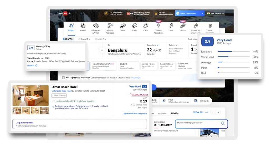271x146 pixels.
Task: Open the Flights tab icon
Action: click(x=71, y=26)
